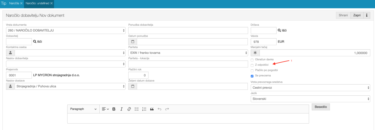Apply Italic formatting in editor
The image size is (375, 130).
(x=121, y=109)
